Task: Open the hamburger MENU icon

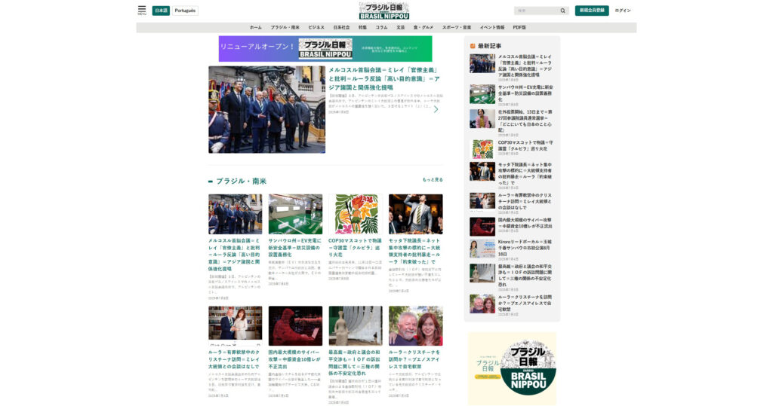Action: tap(142, 10)
